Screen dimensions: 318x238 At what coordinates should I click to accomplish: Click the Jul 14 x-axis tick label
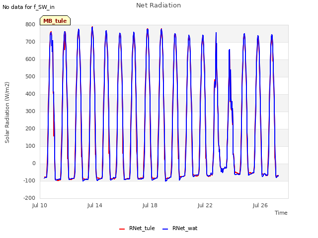pyautogui.click(x=95, y=205)
